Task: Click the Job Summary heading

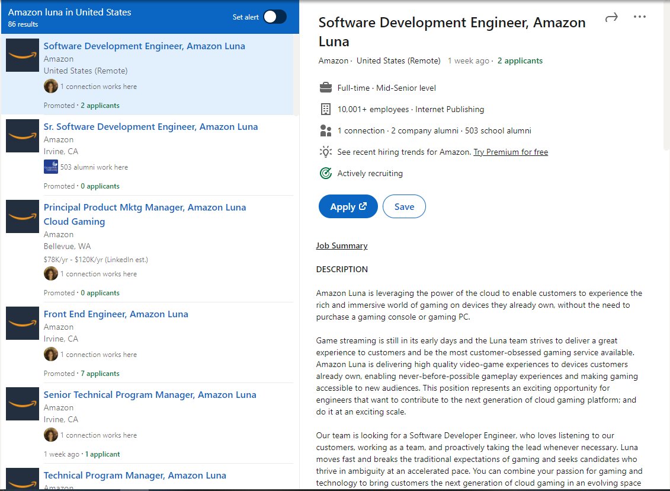Action: (x=342, y=246)
